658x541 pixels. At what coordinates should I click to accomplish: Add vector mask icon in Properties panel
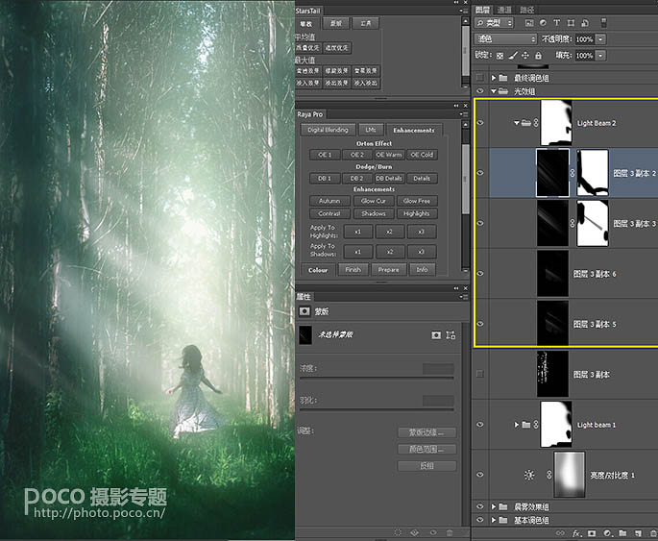(x=451, y=335)
